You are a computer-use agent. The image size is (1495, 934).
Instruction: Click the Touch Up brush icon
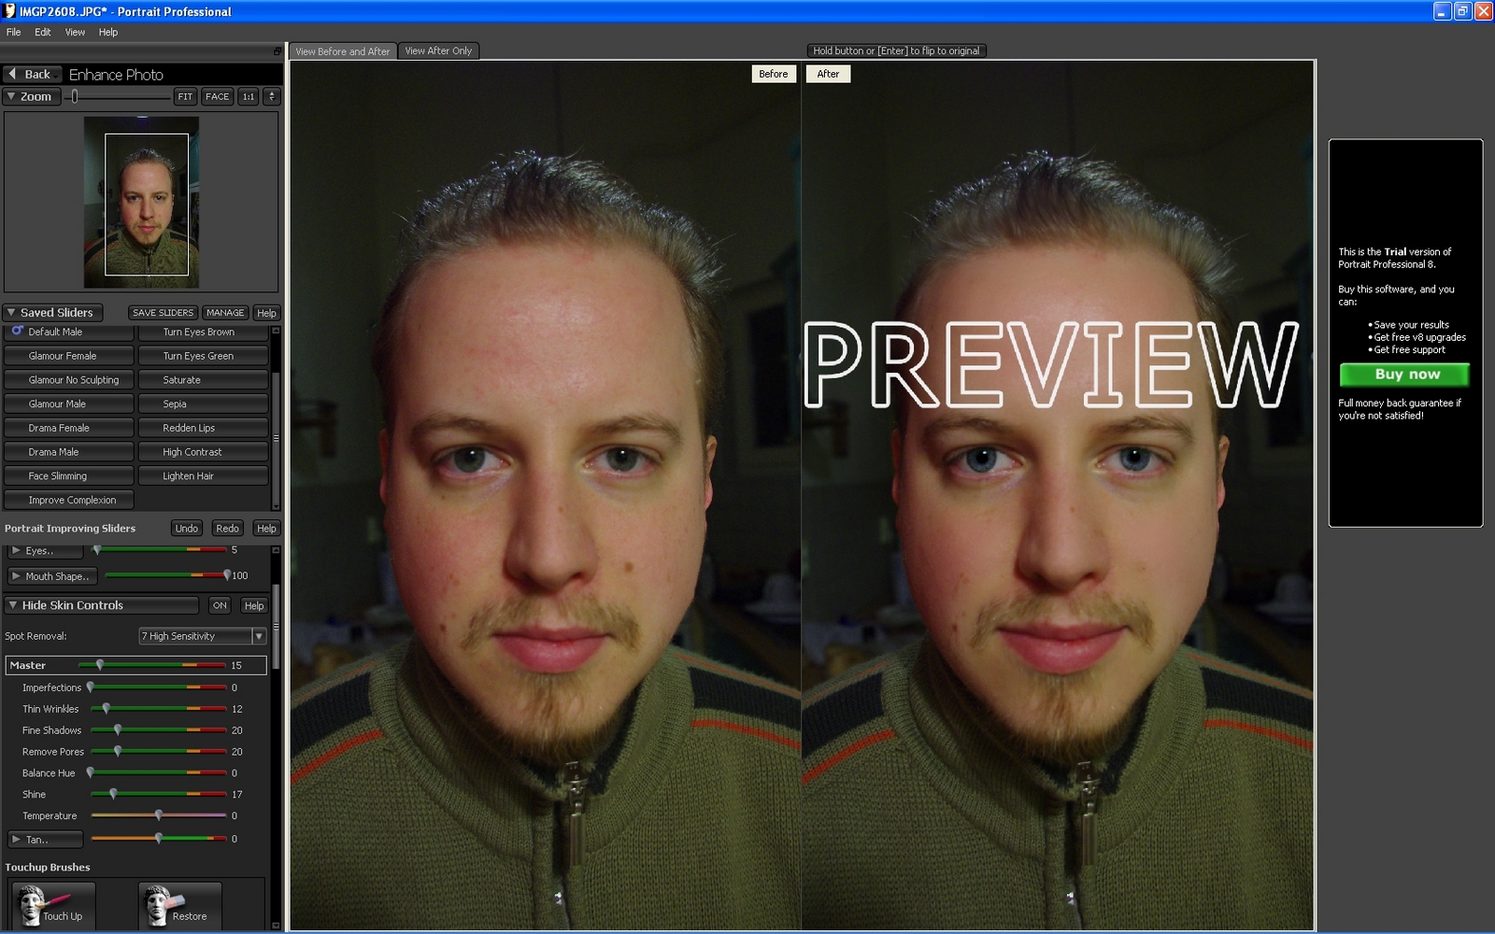click(53, 905)
